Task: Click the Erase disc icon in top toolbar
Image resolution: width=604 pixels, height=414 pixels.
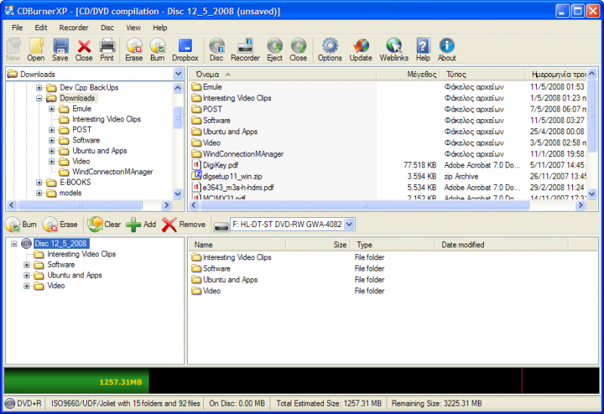Action: pyautogui.click(x=134, y=50)
